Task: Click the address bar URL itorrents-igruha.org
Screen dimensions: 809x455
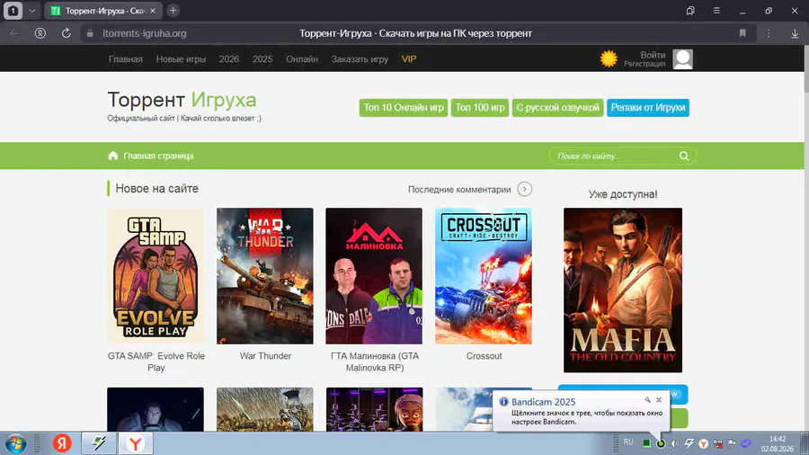Action: click(145, 33)
